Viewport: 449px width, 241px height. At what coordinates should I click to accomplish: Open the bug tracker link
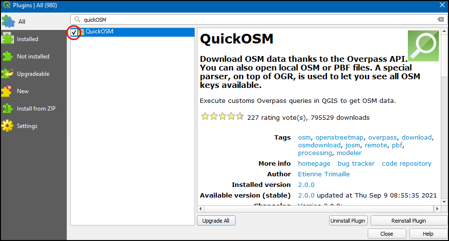pos(356,164)
